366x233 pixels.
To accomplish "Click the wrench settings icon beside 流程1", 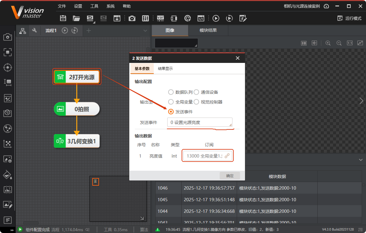I will coord(34,30).
